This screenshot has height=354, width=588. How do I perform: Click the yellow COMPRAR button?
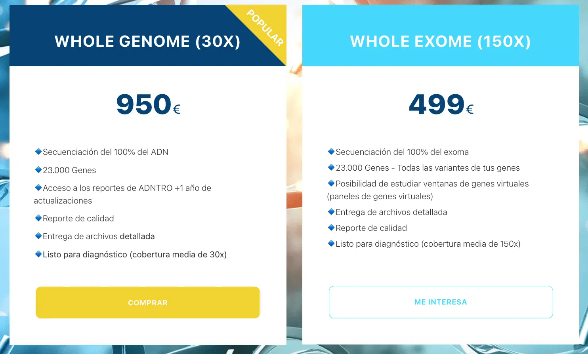click(148, 303)
